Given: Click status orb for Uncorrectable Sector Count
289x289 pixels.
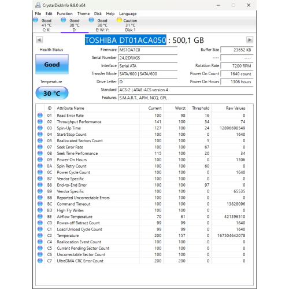Looking at the screenshot, I should tap(40, 254).
